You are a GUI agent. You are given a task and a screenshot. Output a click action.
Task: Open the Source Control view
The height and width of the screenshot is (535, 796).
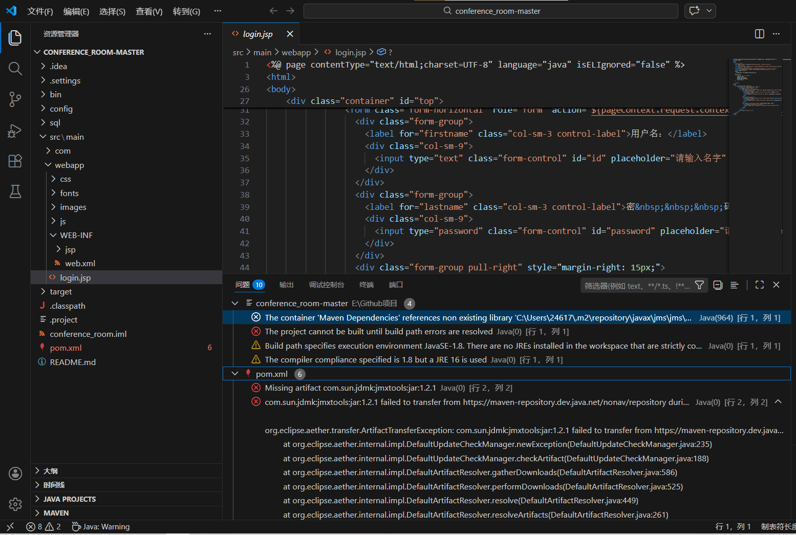coord(15,99)
